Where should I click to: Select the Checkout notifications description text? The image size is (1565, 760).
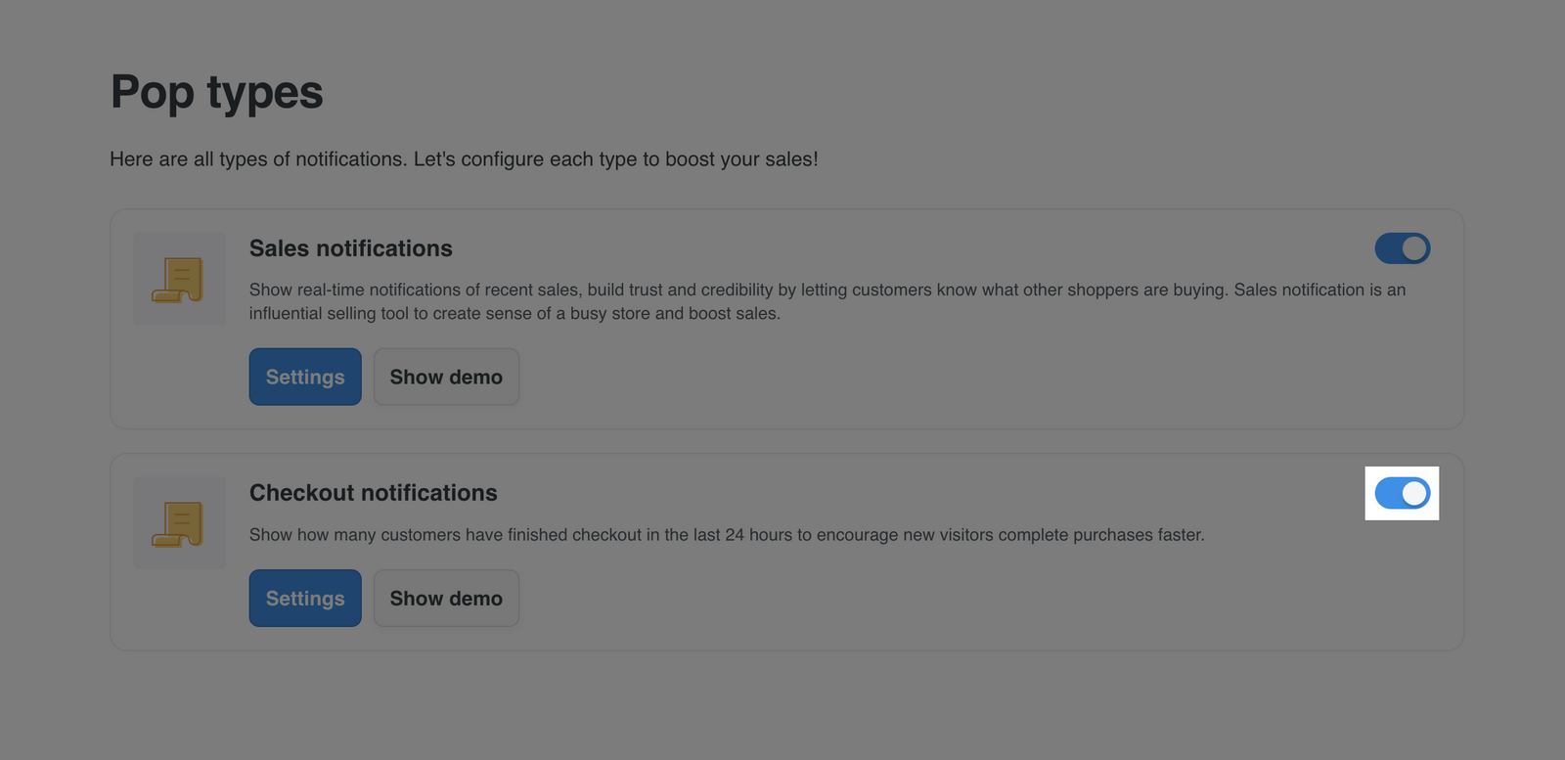[727, 535]
